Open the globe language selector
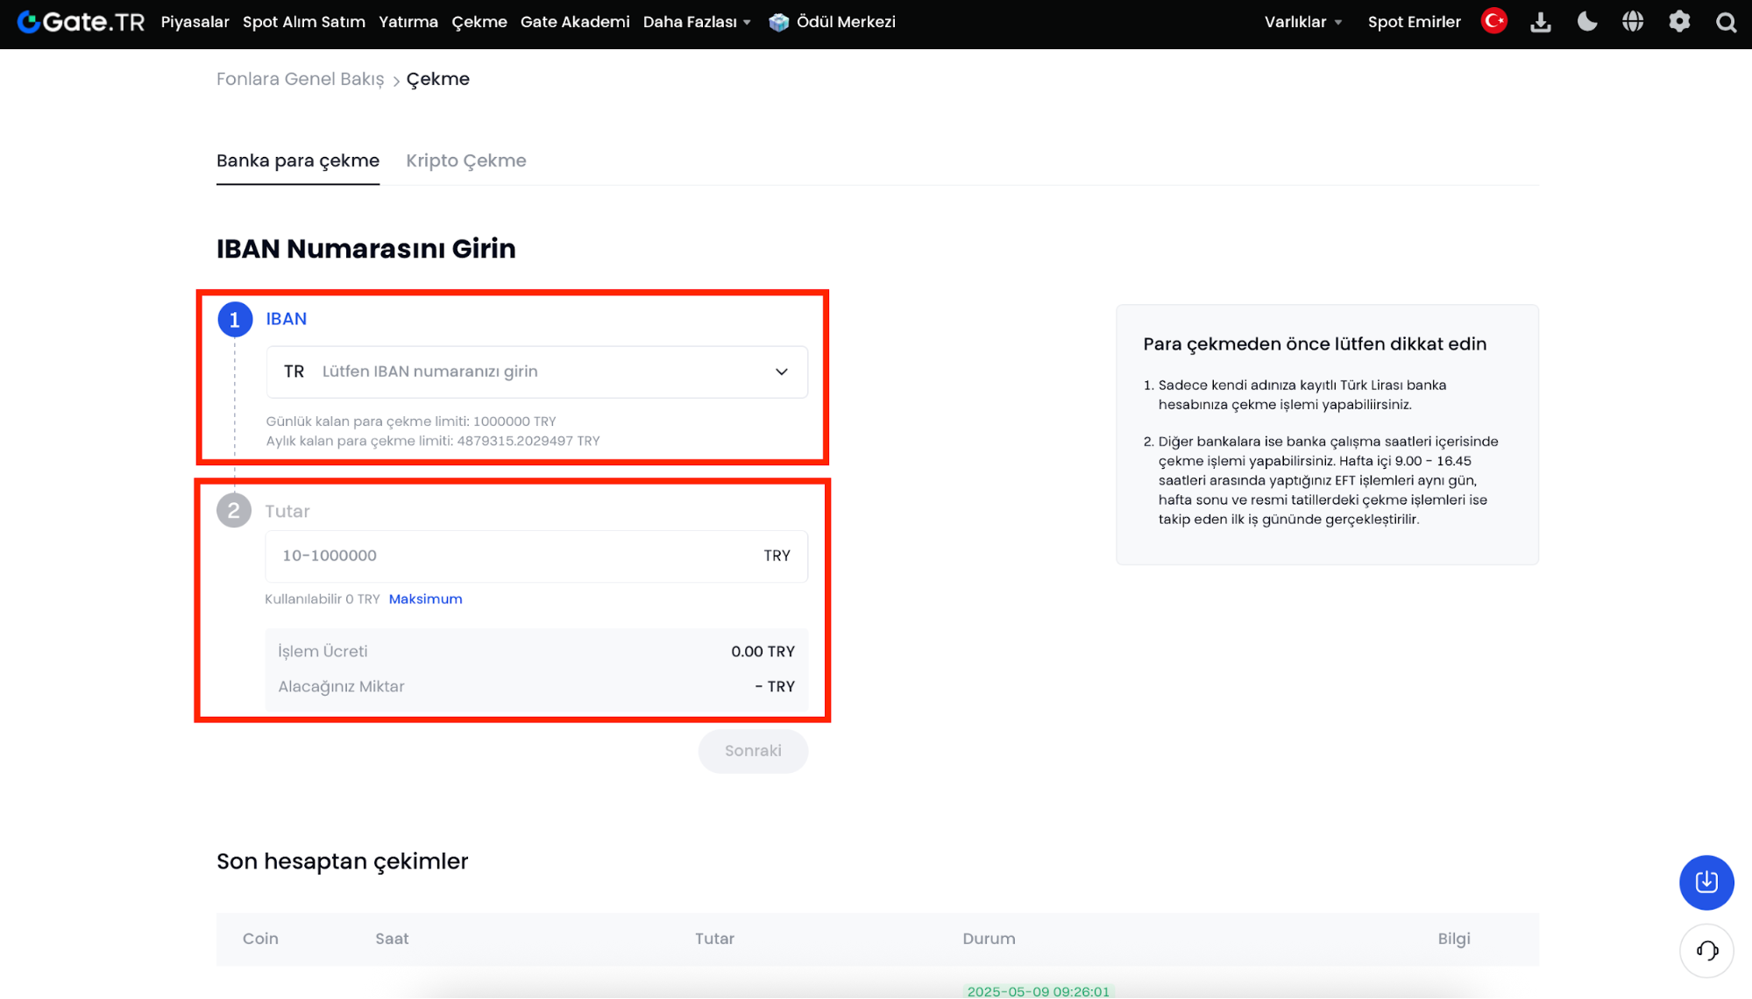1752x999 pixels. pyautogui.click(x=1632, y=22)
